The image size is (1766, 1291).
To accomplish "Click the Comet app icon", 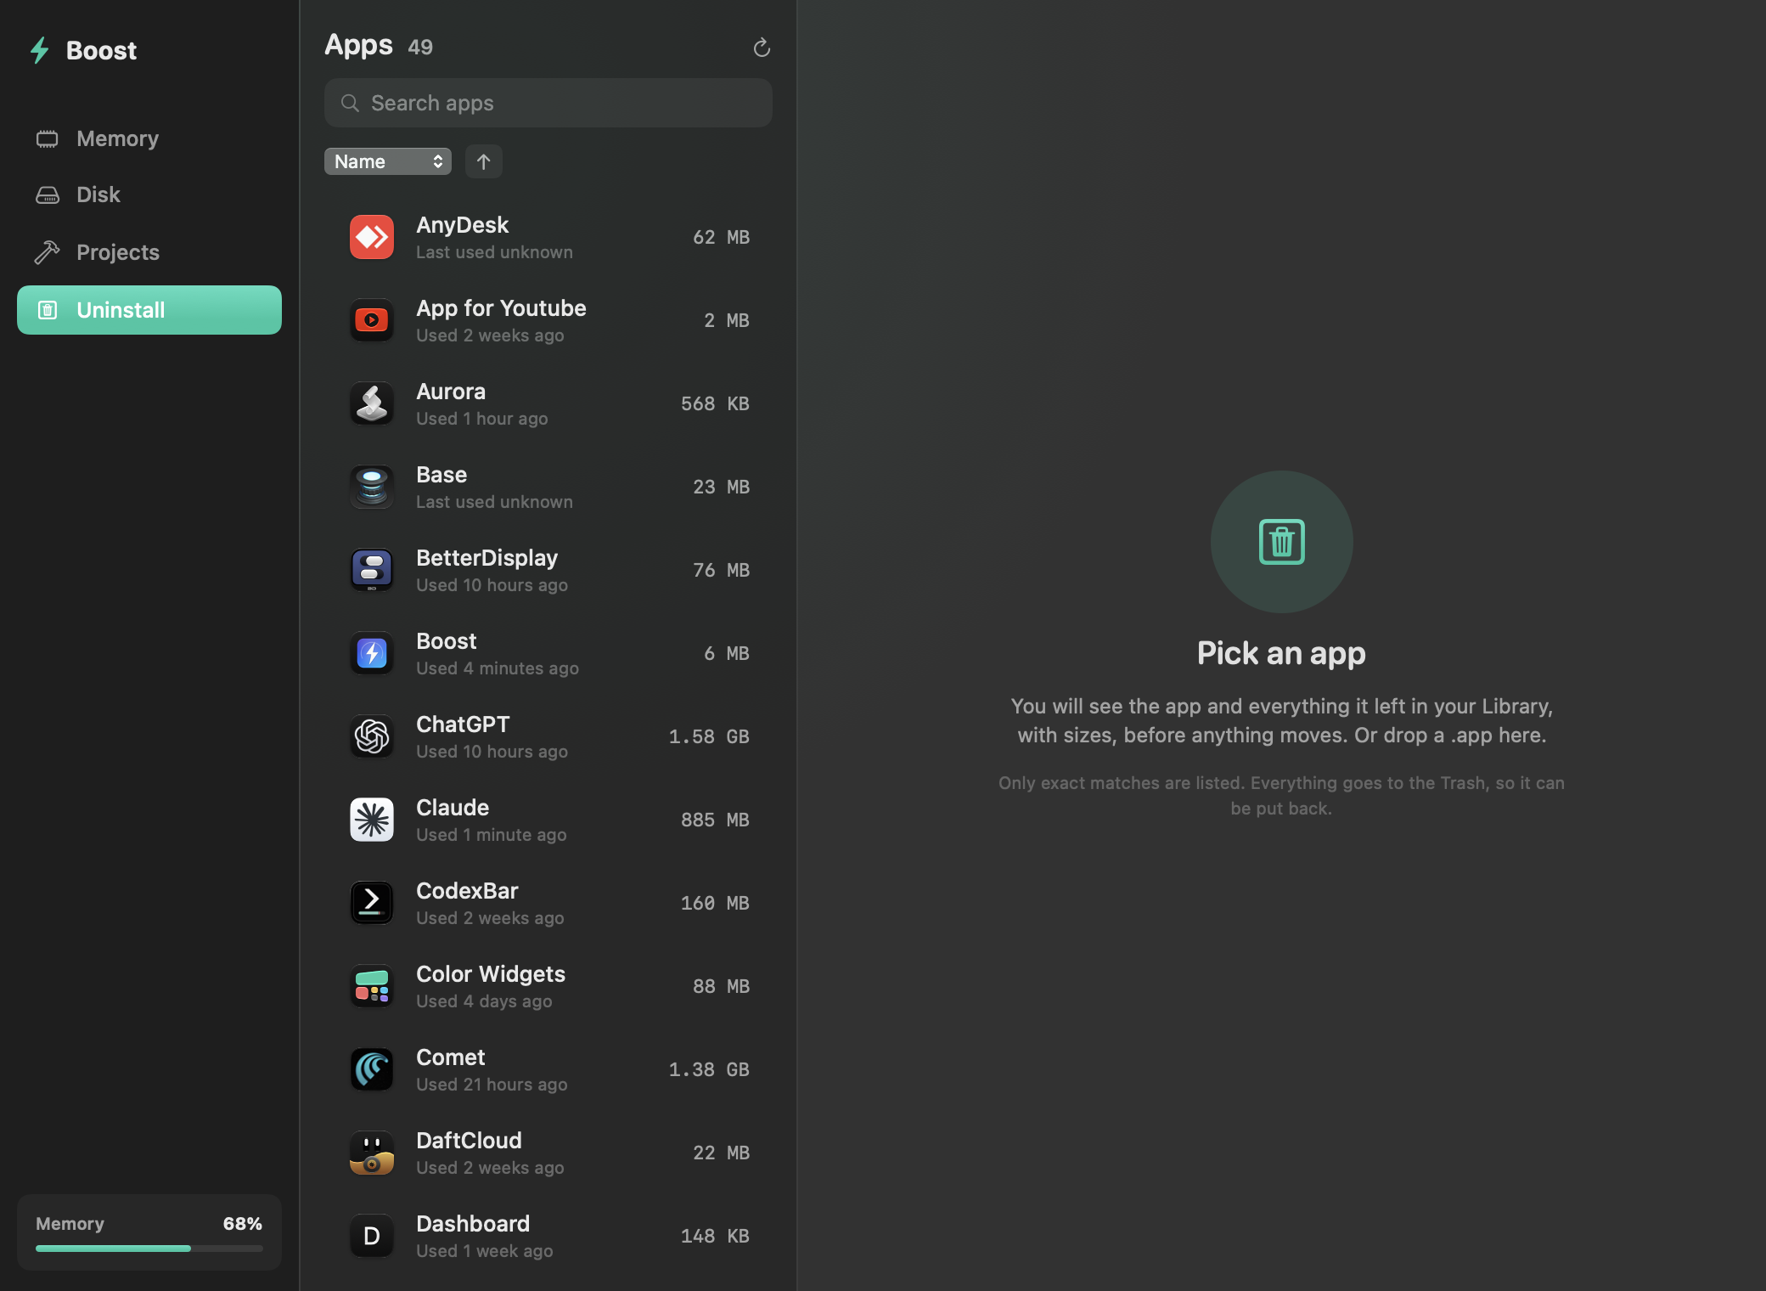I will tap(372, 1069).
